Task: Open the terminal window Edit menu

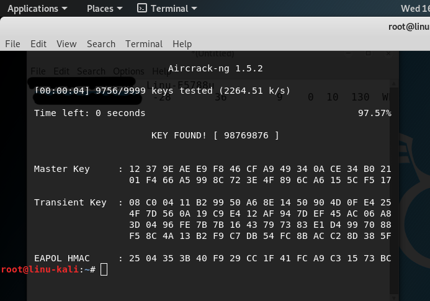Action: [38, 44]
